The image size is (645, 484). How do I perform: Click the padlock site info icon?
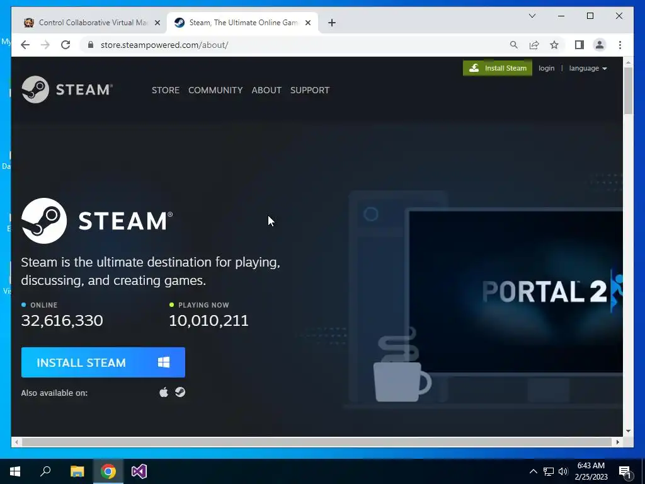pyautogui.click(x=91, y=45)
